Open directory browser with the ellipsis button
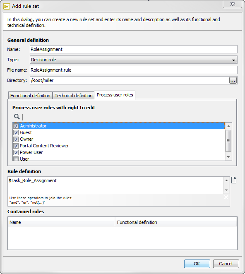The height and width of the screenshot is (274, 245). pos(233,80)
